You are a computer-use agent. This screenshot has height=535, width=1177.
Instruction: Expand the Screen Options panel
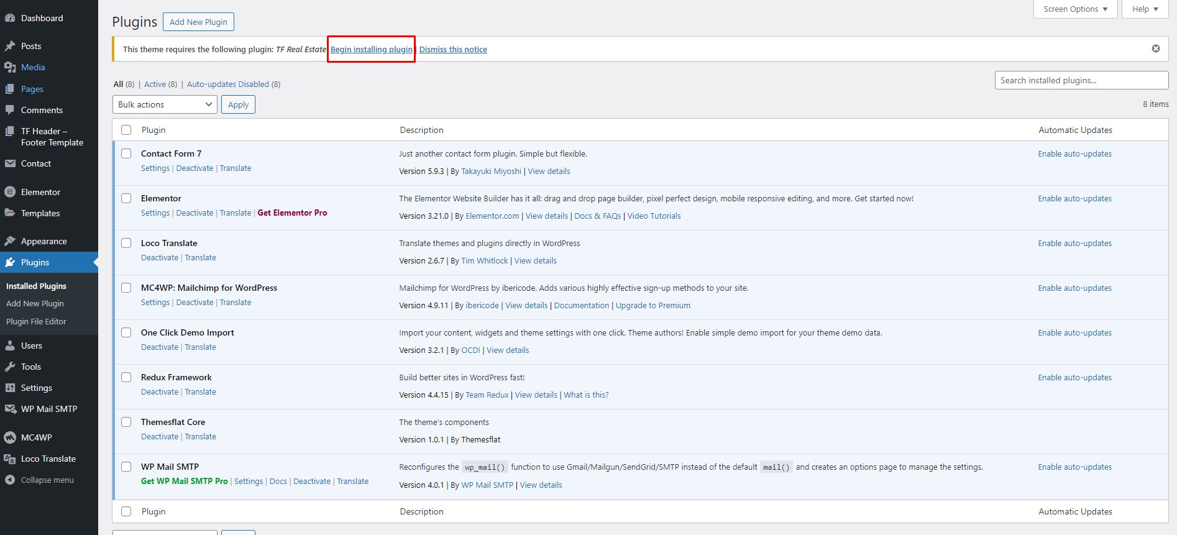[x=1075, y=9]
